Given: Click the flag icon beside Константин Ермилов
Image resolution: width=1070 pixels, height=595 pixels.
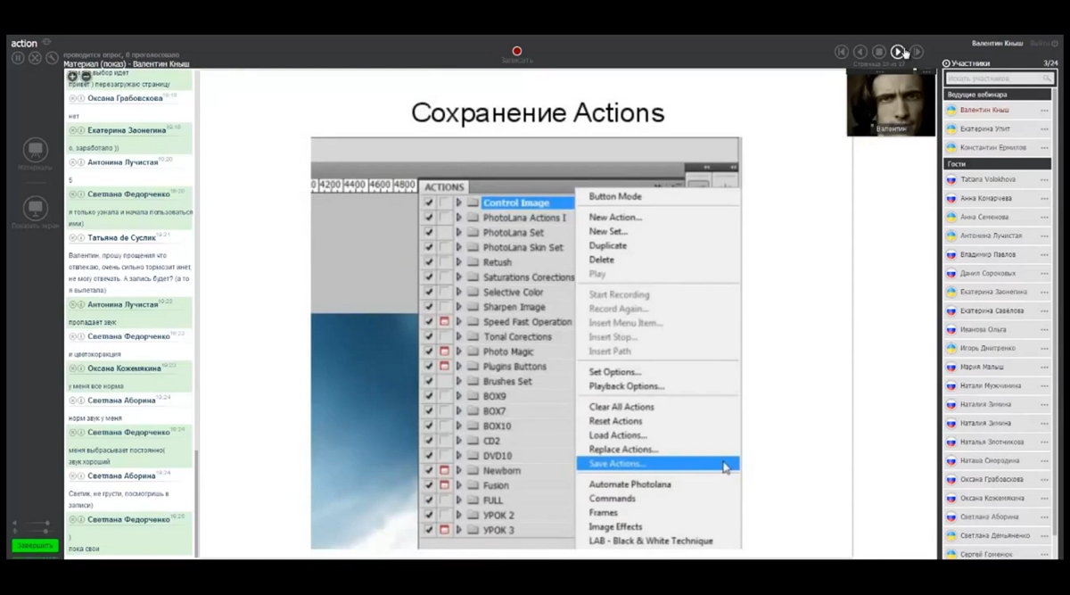Looking at the screenshot, I should [x=951, y=147].
